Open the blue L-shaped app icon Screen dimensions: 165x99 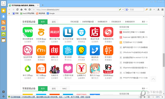coord(68,32)
